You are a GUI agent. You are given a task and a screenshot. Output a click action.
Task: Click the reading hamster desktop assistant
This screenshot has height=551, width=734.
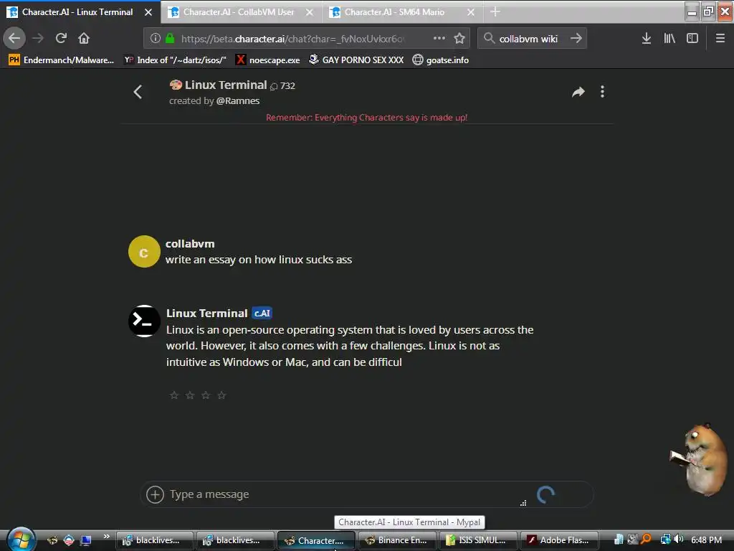[x=699, y=458]
